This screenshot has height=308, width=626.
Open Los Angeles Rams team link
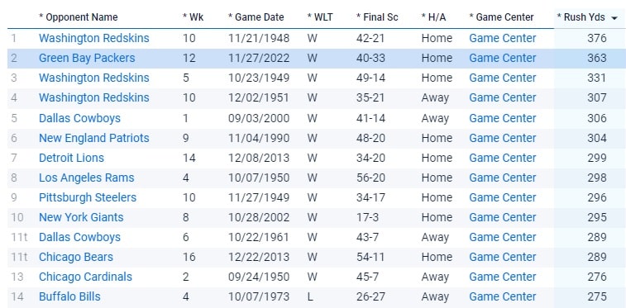[x=87, y=178]
